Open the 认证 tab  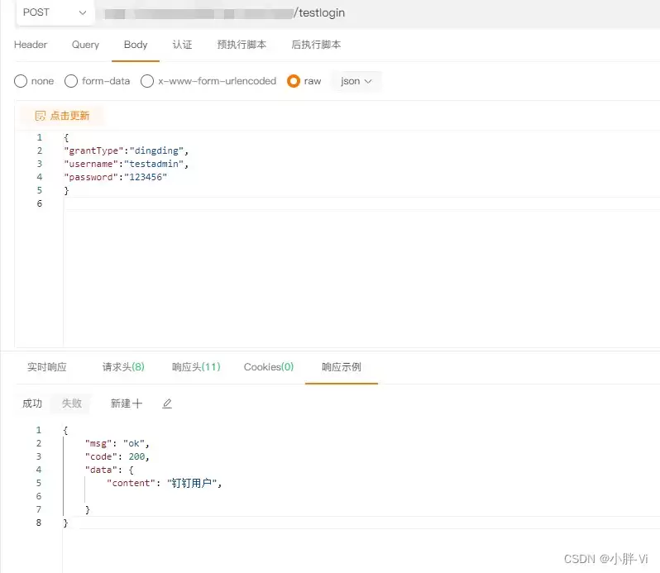[182, 45]
